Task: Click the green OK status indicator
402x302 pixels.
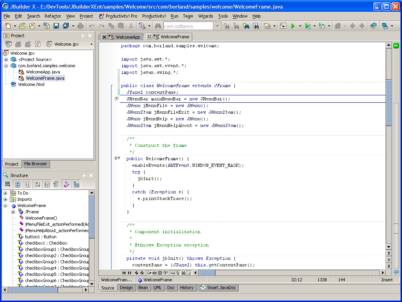Action: coord(396,45)
